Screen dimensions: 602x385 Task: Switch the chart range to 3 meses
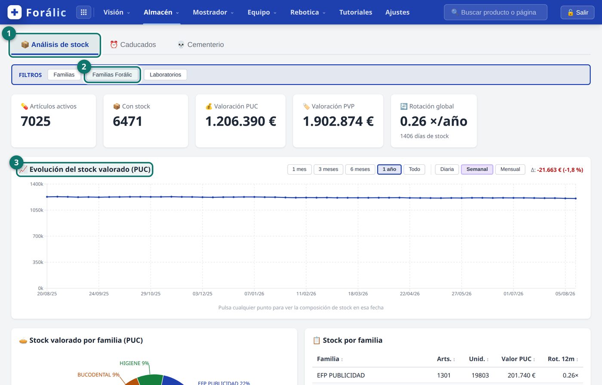tap(329, 170)
